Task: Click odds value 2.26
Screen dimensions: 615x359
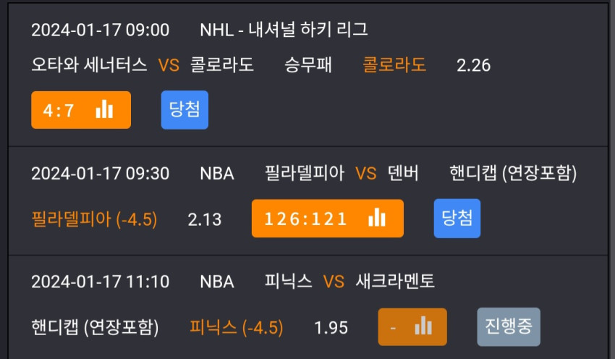Action: 473,66
